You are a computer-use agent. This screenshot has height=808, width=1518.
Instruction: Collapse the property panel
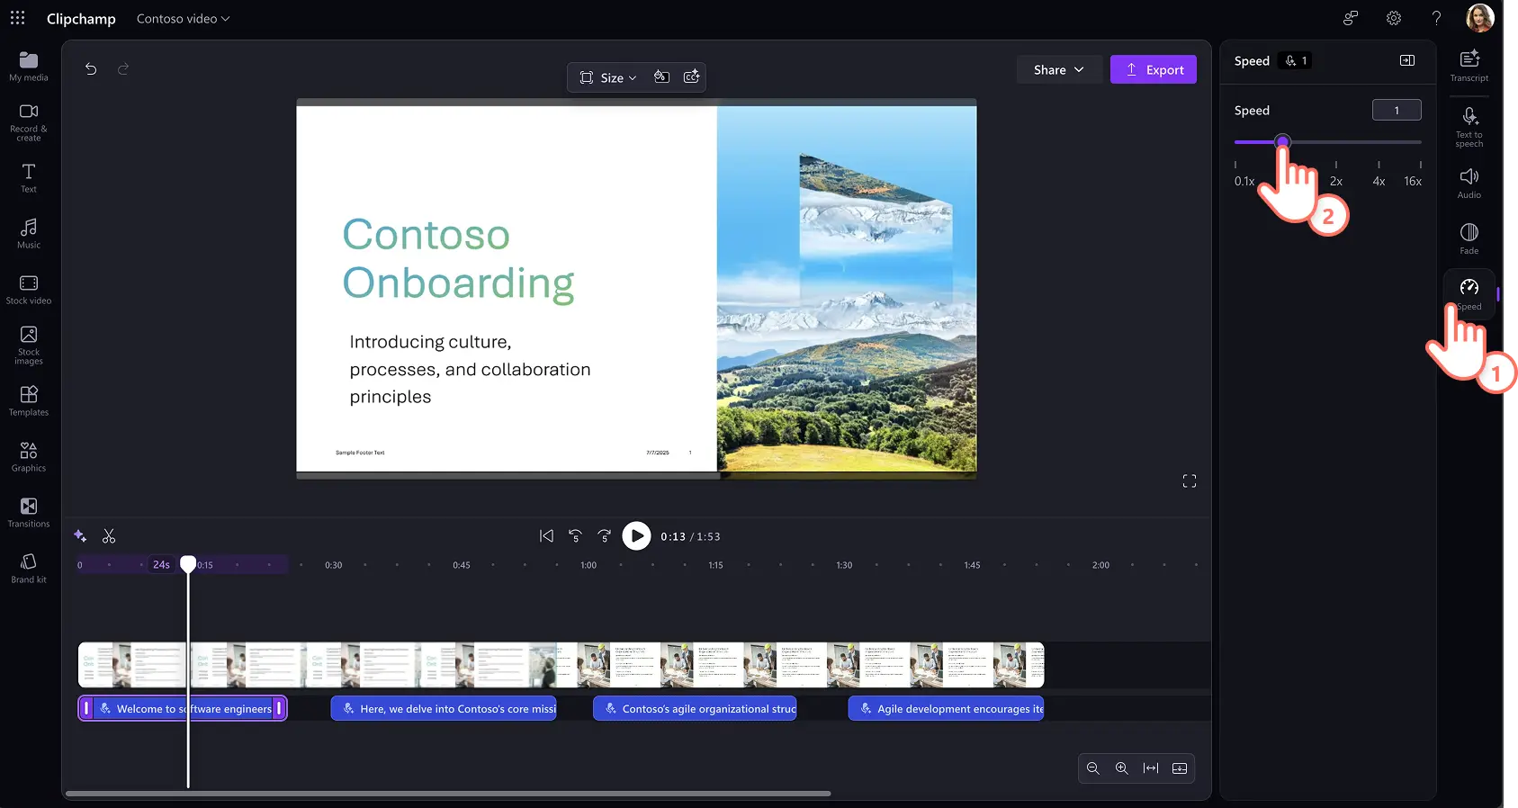coord(1407,60)
